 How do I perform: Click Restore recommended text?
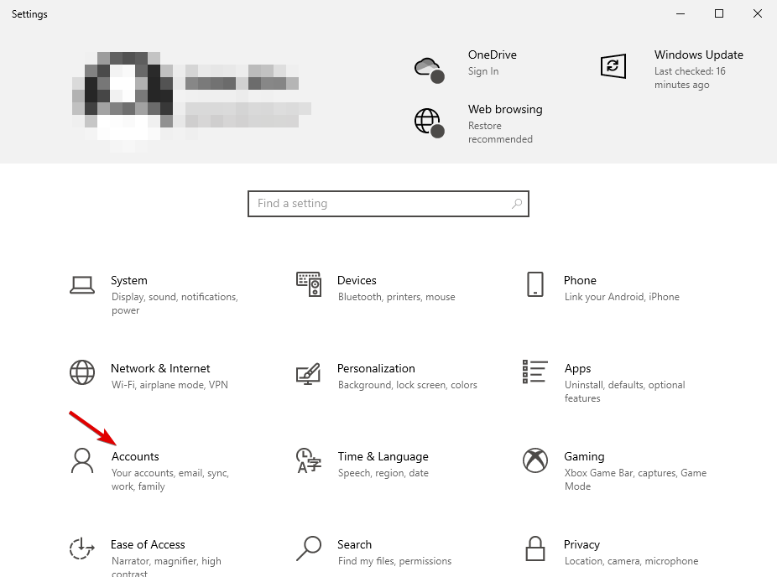[x=500, y=133]
